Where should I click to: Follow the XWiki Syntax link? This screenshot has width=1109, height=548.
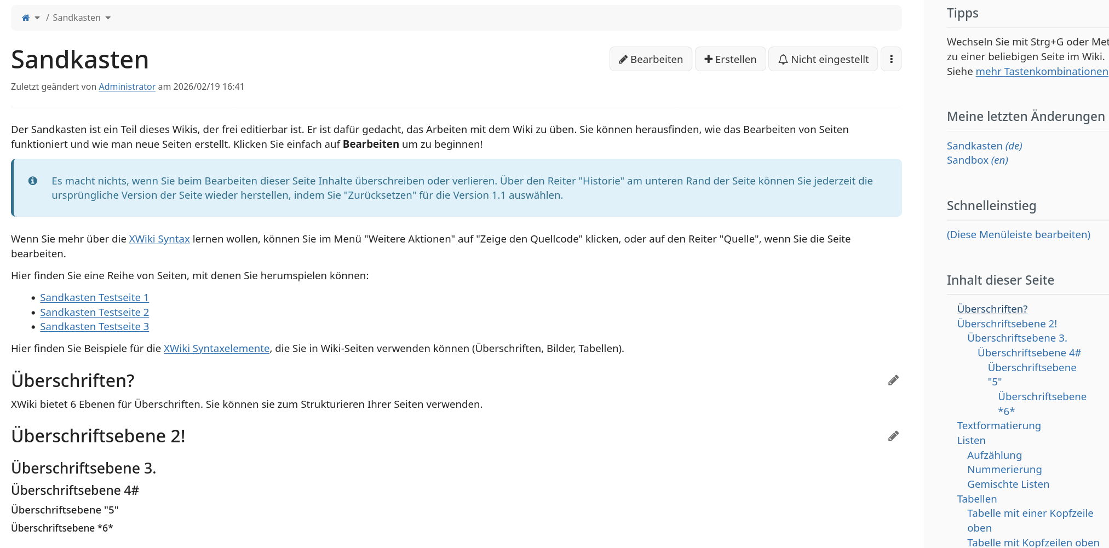(x=159, y=239)
